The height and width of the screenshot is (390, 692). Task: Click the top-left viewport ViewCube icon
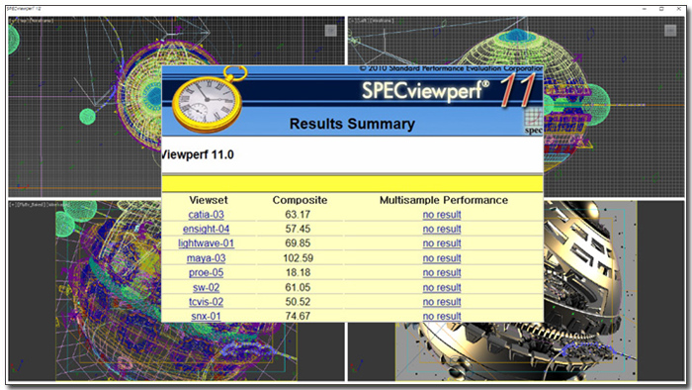point(330,31)
